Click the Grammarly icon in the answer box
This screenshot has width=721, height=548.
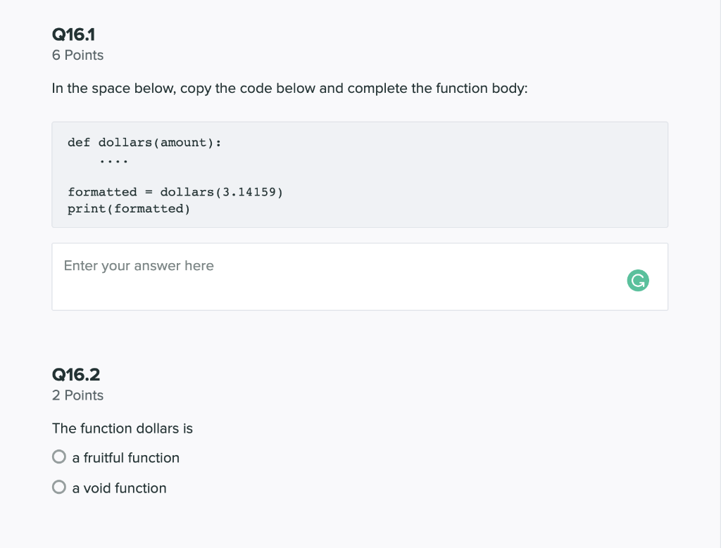[637, 280]
